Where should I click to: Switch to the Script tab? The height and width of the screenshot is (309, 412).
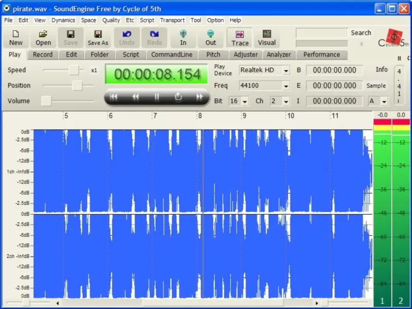click(x=131, y=55)
